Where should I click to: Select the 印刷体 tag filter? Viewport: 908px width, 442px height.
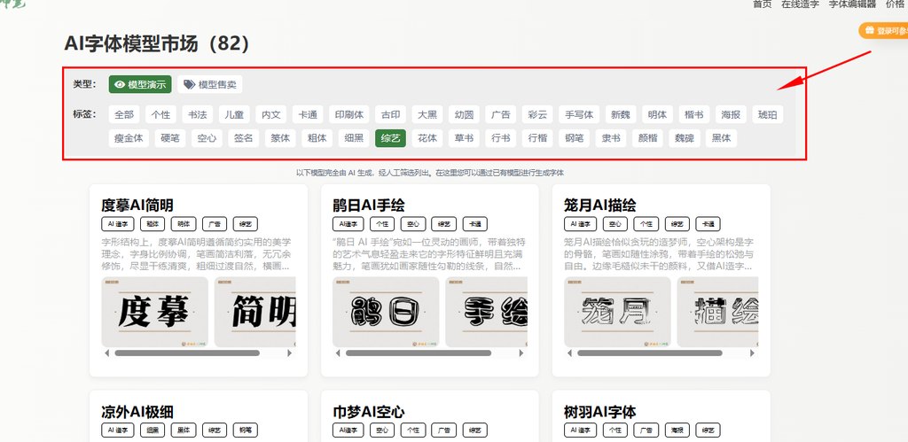coord(349,114)
